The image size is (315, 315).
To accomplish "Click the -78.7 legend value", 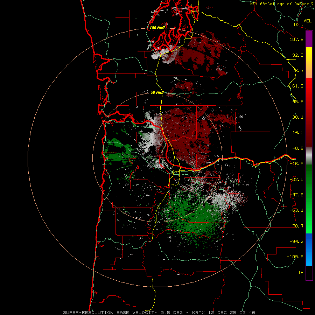I will [x=296, y=226].
